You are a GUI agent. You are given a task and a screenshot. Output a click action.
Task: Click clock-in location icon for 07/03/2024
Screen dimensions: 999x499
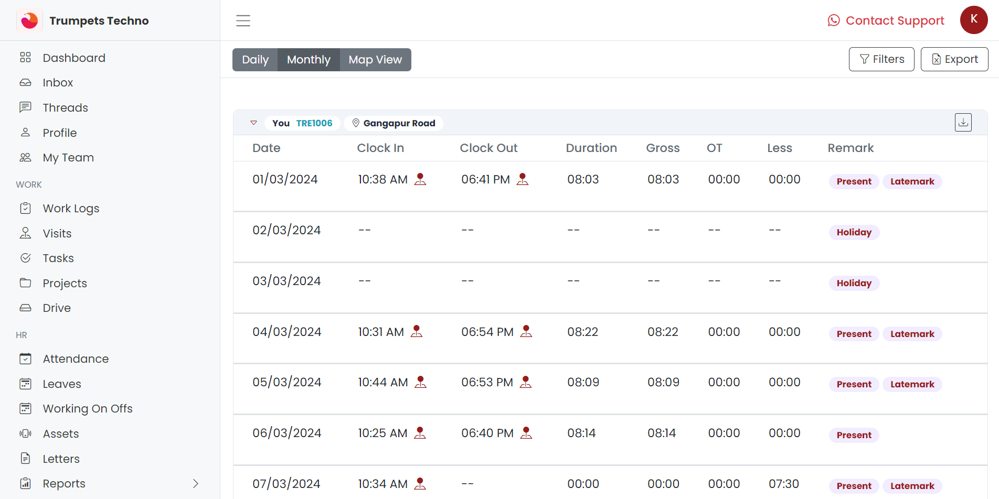point(420,484)
